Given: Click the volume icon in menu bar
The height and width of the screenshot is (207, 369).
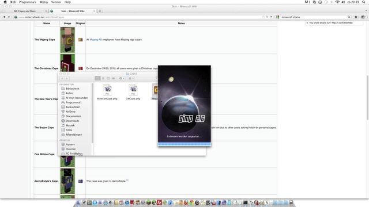Looking at the screenshot, I should [x=343, y=2].
